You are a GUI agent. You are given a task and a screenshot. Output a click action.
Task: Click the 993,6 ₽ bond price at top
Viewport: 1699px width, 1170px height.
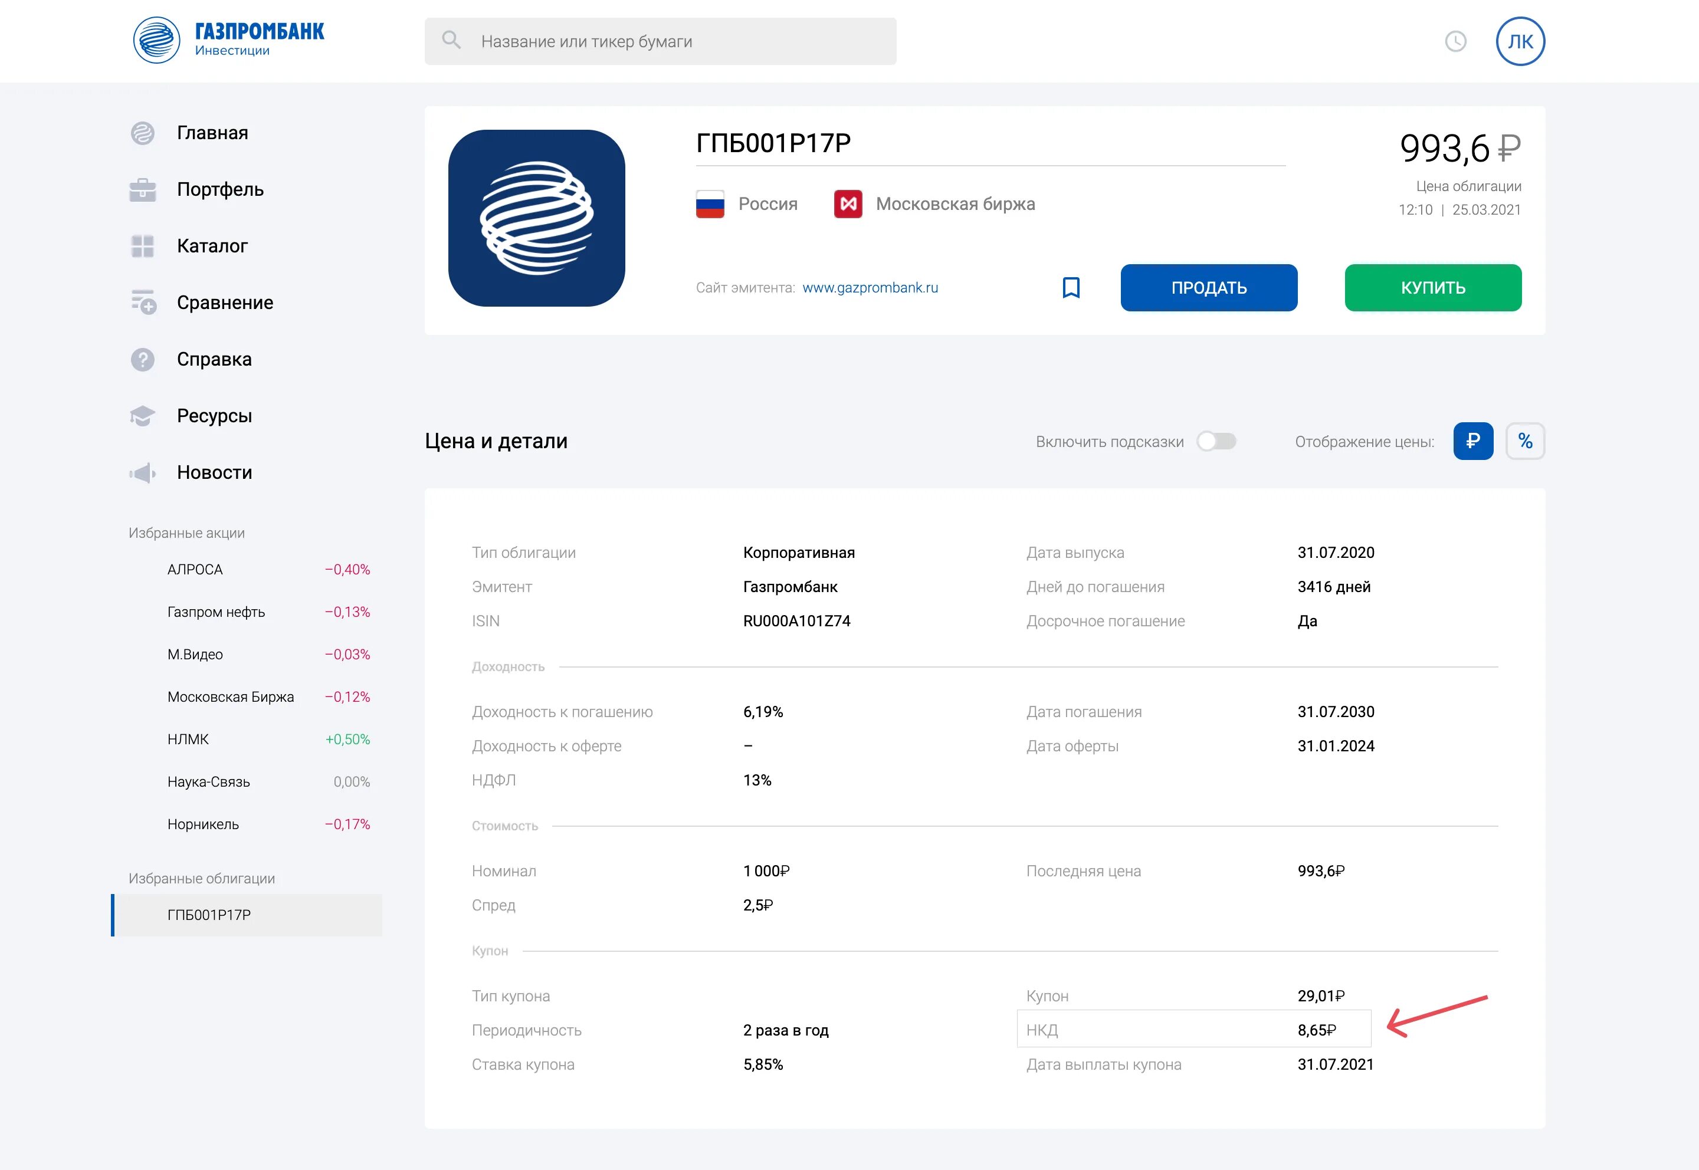tap(1459, 148)
